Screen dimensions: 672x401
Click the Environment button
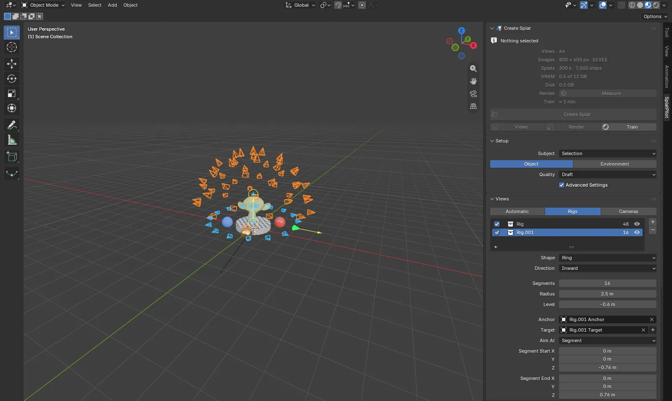(x=615, y=164)
